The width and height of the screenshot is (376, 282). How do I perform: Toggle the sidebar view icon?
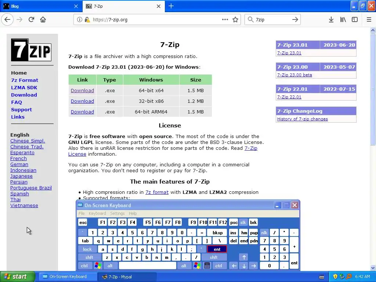(355, 19)
